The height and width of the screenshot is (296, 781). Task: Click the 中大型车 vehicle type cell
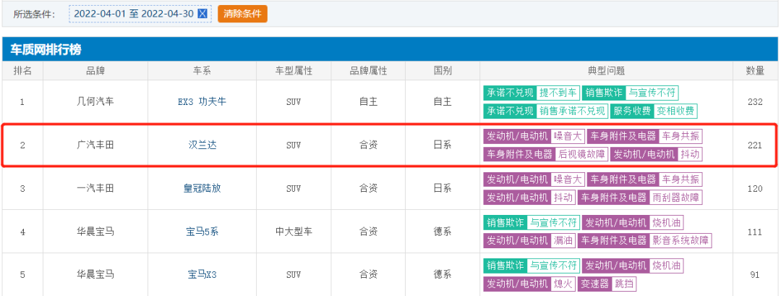coord(294,232)
